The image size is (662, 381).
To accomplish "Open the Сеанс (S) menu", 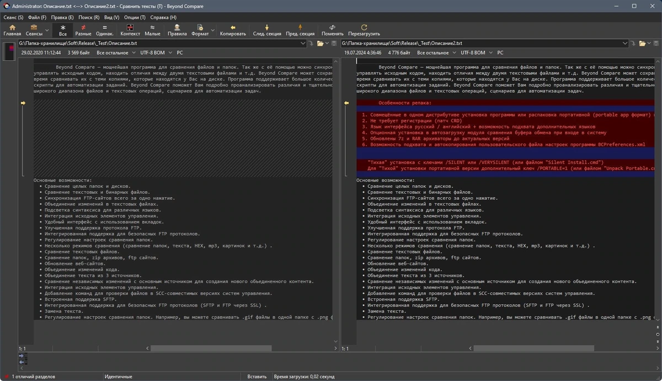I will click(x=13, y=18).
